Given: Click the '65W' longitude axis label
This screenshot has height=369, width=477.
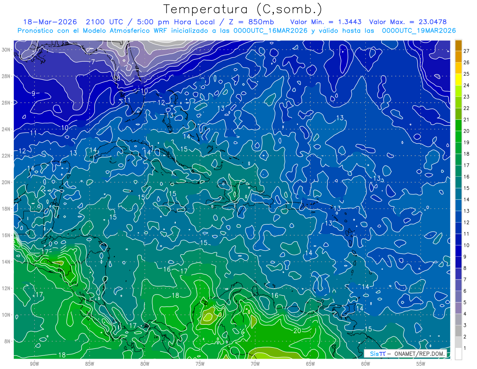Looking at the screenshot, I should (x=310, y=364).
